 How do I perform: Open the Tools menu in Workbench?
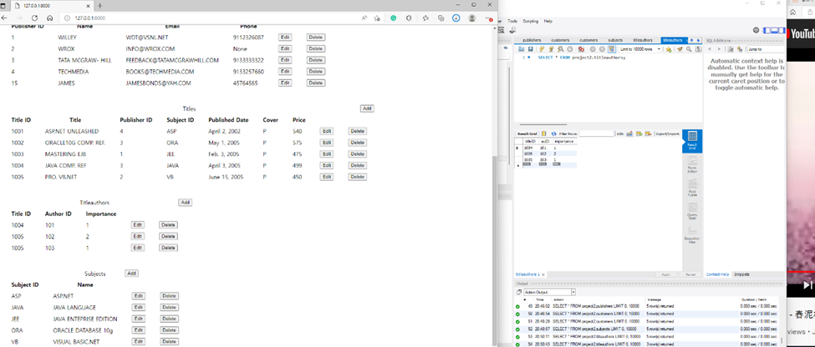coord(512,21)
